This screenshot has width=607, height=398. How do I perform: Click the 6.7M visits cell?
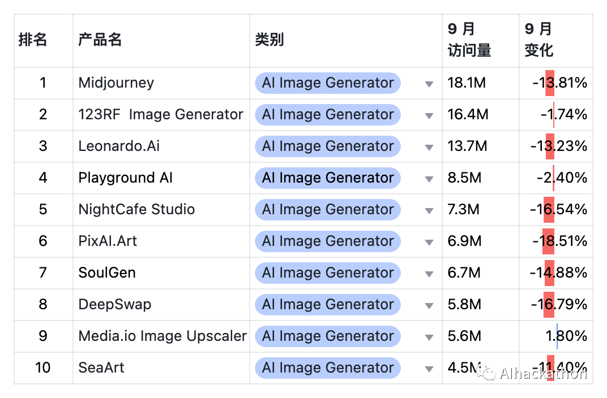(480, 273)
